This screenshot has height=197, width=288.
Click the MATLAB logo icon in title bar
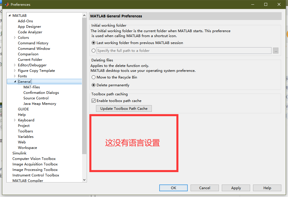(x=7, y=4)
